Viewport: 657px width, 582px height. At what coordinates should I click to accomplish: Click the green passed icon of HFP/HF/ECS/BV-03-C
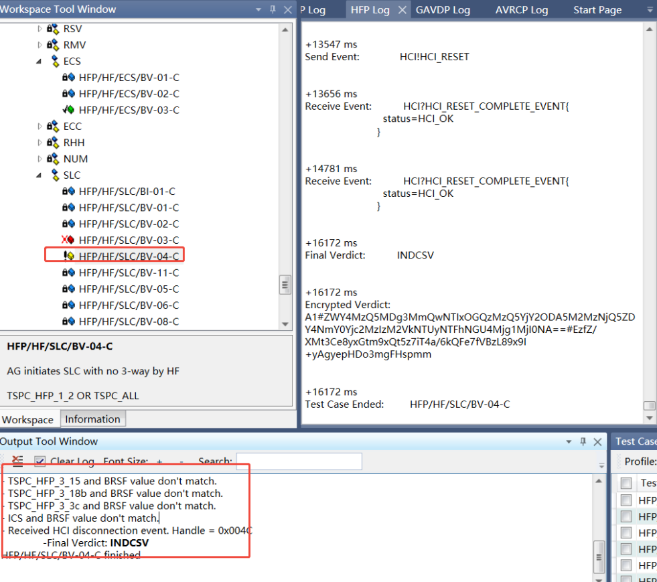[68, 110]
